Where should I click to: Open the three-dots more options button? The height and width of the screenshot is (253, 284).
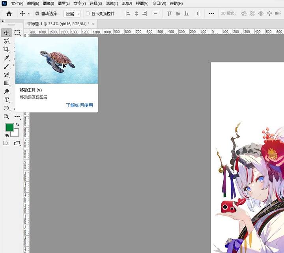(x=211, y=13)
